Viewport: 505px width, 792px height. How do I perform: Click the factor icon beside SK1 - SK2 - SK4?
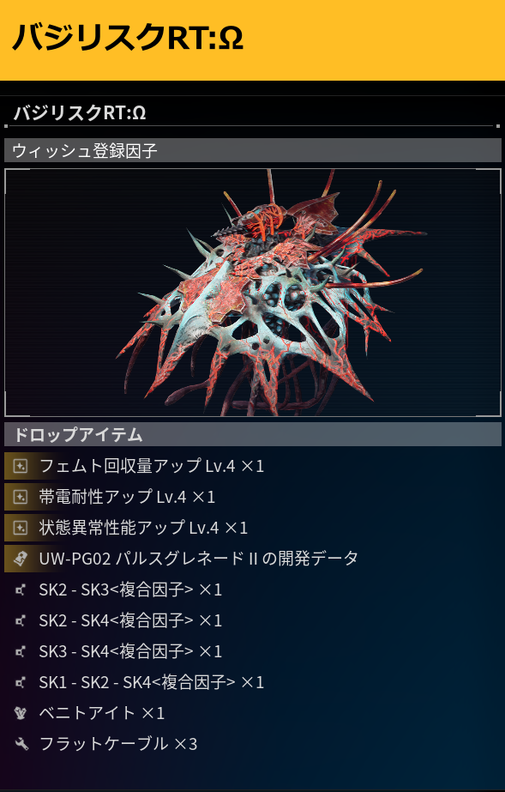point(21,683)
